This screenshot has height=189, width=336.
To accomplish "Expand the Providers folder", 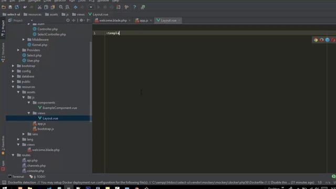I will pyautogui.click(x=18, y=50).
